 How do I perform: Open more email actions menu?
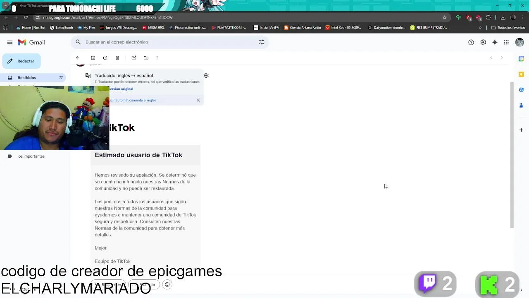[x=157, y=58]
